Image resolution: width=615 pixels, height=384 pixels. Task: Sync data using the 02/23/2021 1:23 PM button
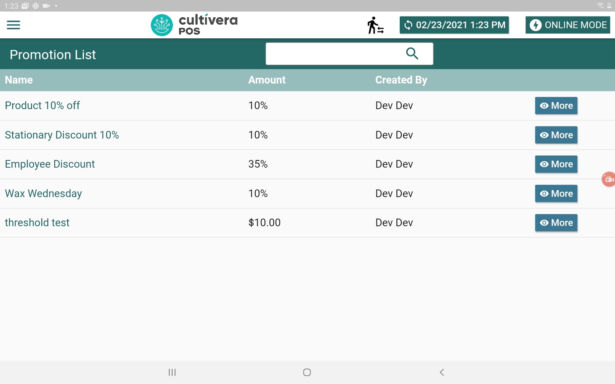(454, 25)
